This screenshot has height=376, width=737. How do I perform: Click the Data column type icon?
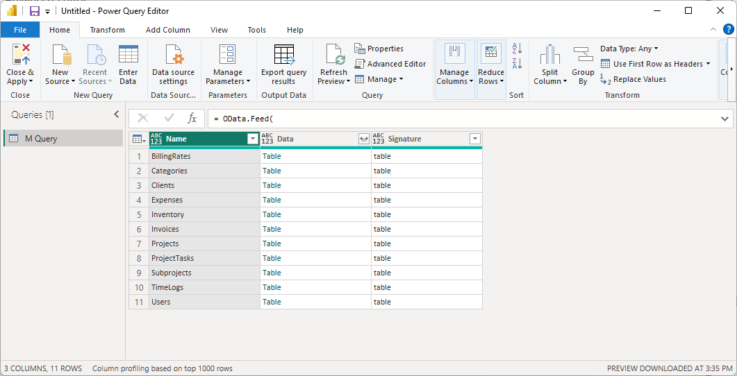(267, 139)
